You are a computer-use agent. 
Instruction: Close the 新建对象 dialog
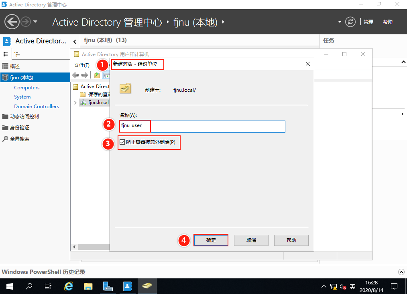(308, 64)
